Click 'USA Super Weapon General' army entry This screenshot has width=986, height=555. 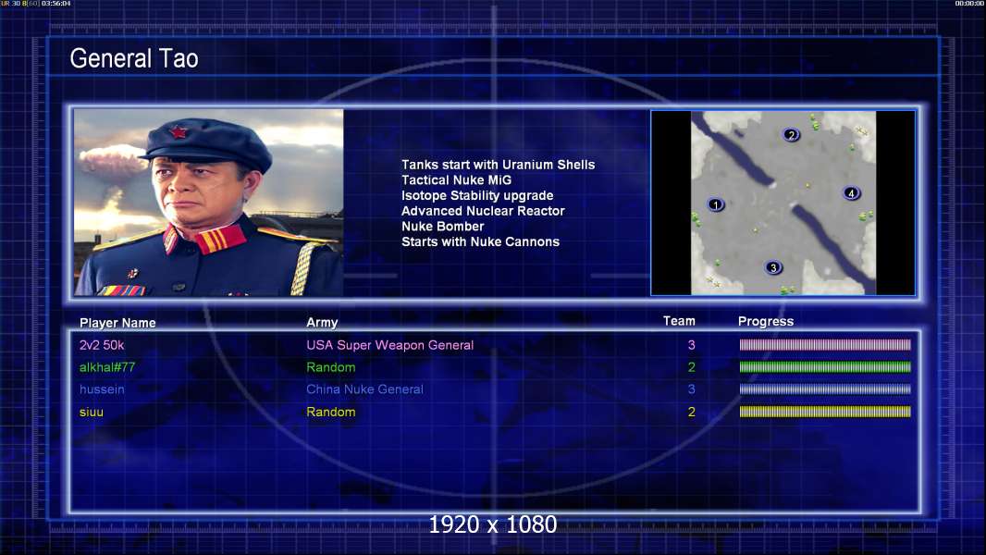click(390, 345)
